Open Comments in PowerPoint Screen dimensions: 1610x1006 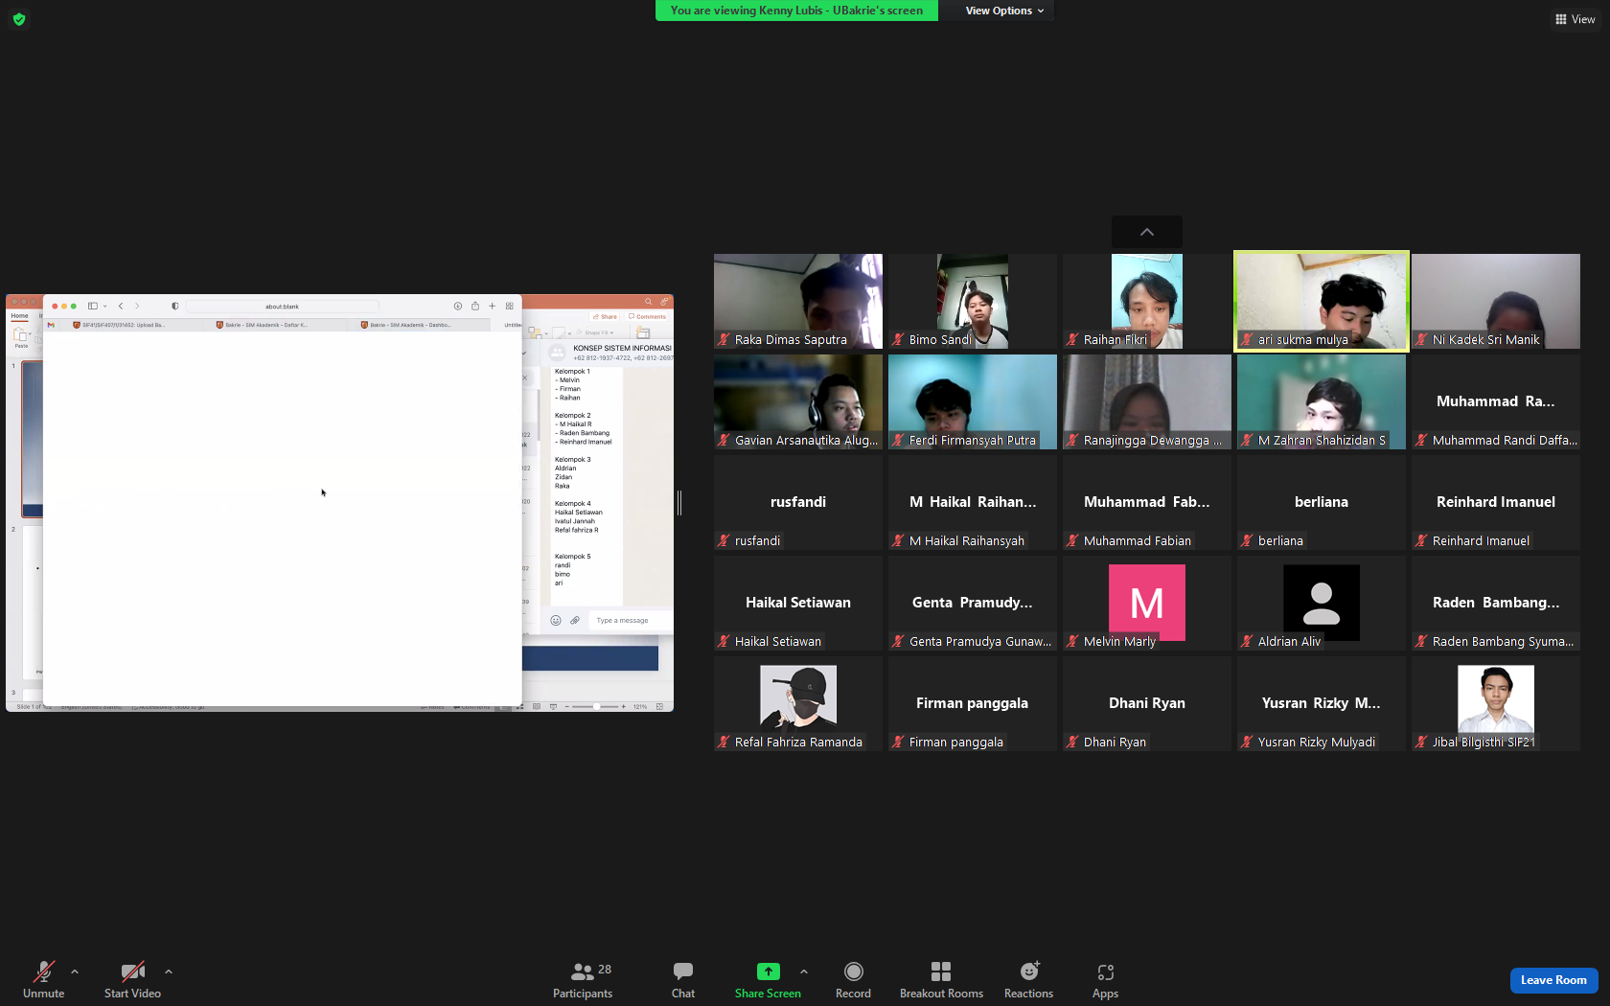[x=647, y=317]
